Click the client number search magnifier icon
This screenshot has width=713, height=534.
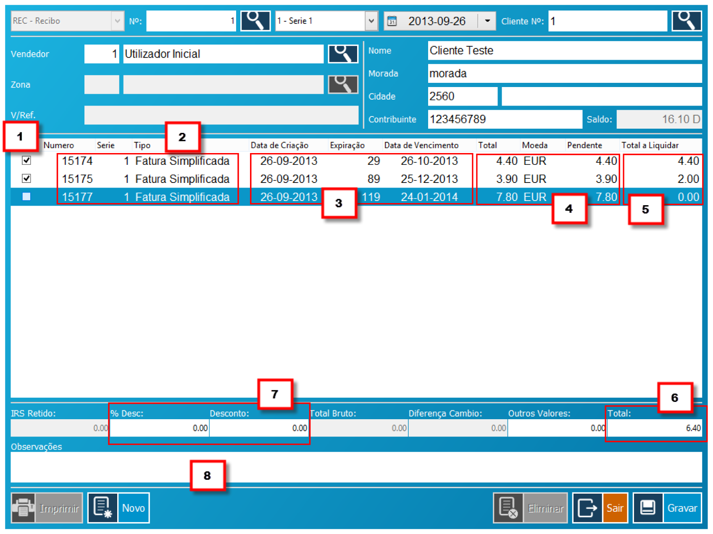click(x=686, y=21)
